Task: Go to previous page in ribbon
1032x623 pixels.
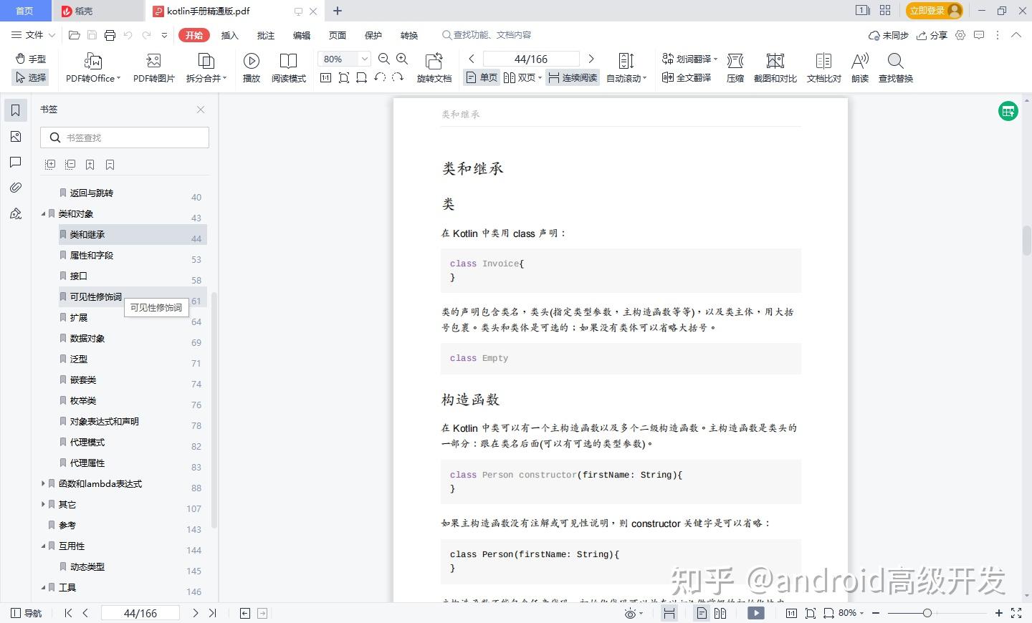Action: (x=471, y=59)
